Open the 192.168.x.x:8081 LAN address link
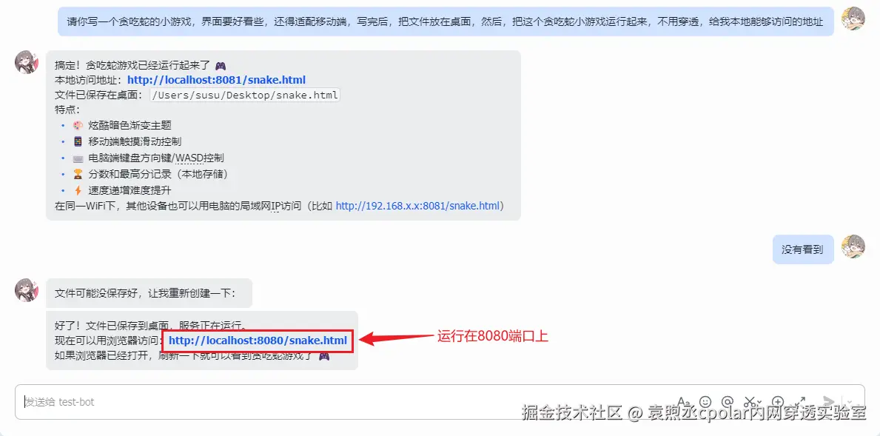 417,205
